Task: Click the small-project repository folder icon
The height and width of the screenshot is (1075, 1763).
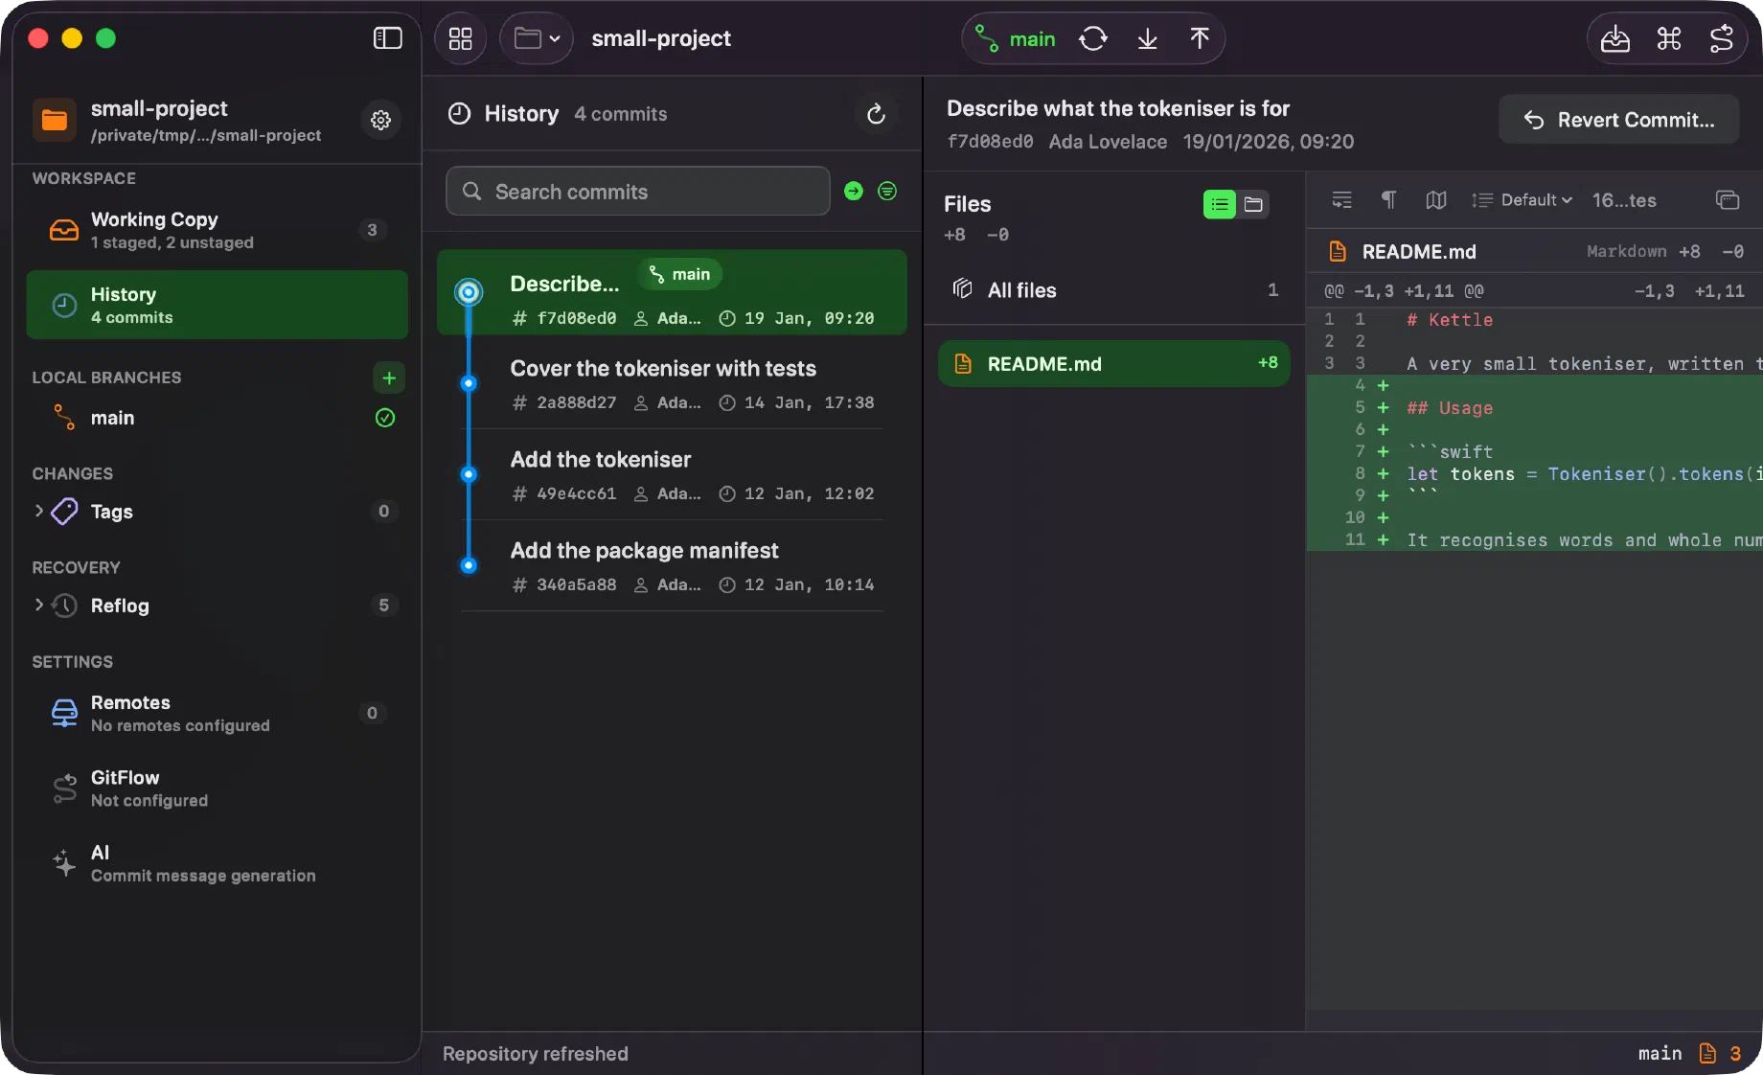Action: 55,120
